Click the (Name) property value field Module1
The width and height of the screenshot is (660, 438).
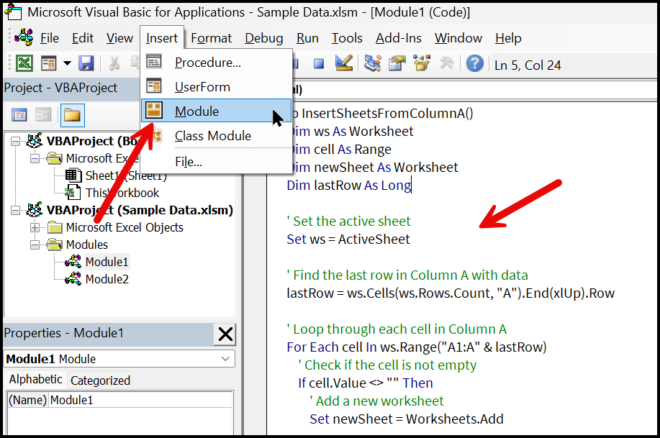(x=140, y=400)
